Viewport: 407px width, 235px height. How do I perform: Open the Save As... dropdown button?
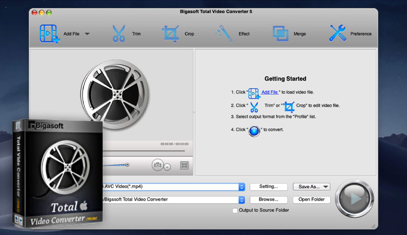[x=312, y=186]
